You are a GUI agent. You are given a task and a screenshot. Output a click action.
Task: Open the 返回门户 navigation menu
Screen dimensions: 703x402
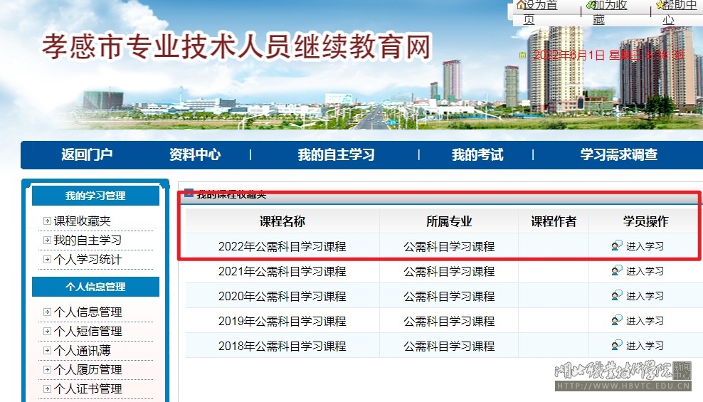pyautogui.click(x=87, y=154)
